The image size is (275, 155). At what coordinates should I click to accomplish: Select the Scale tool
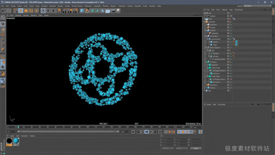pos(26,11)
